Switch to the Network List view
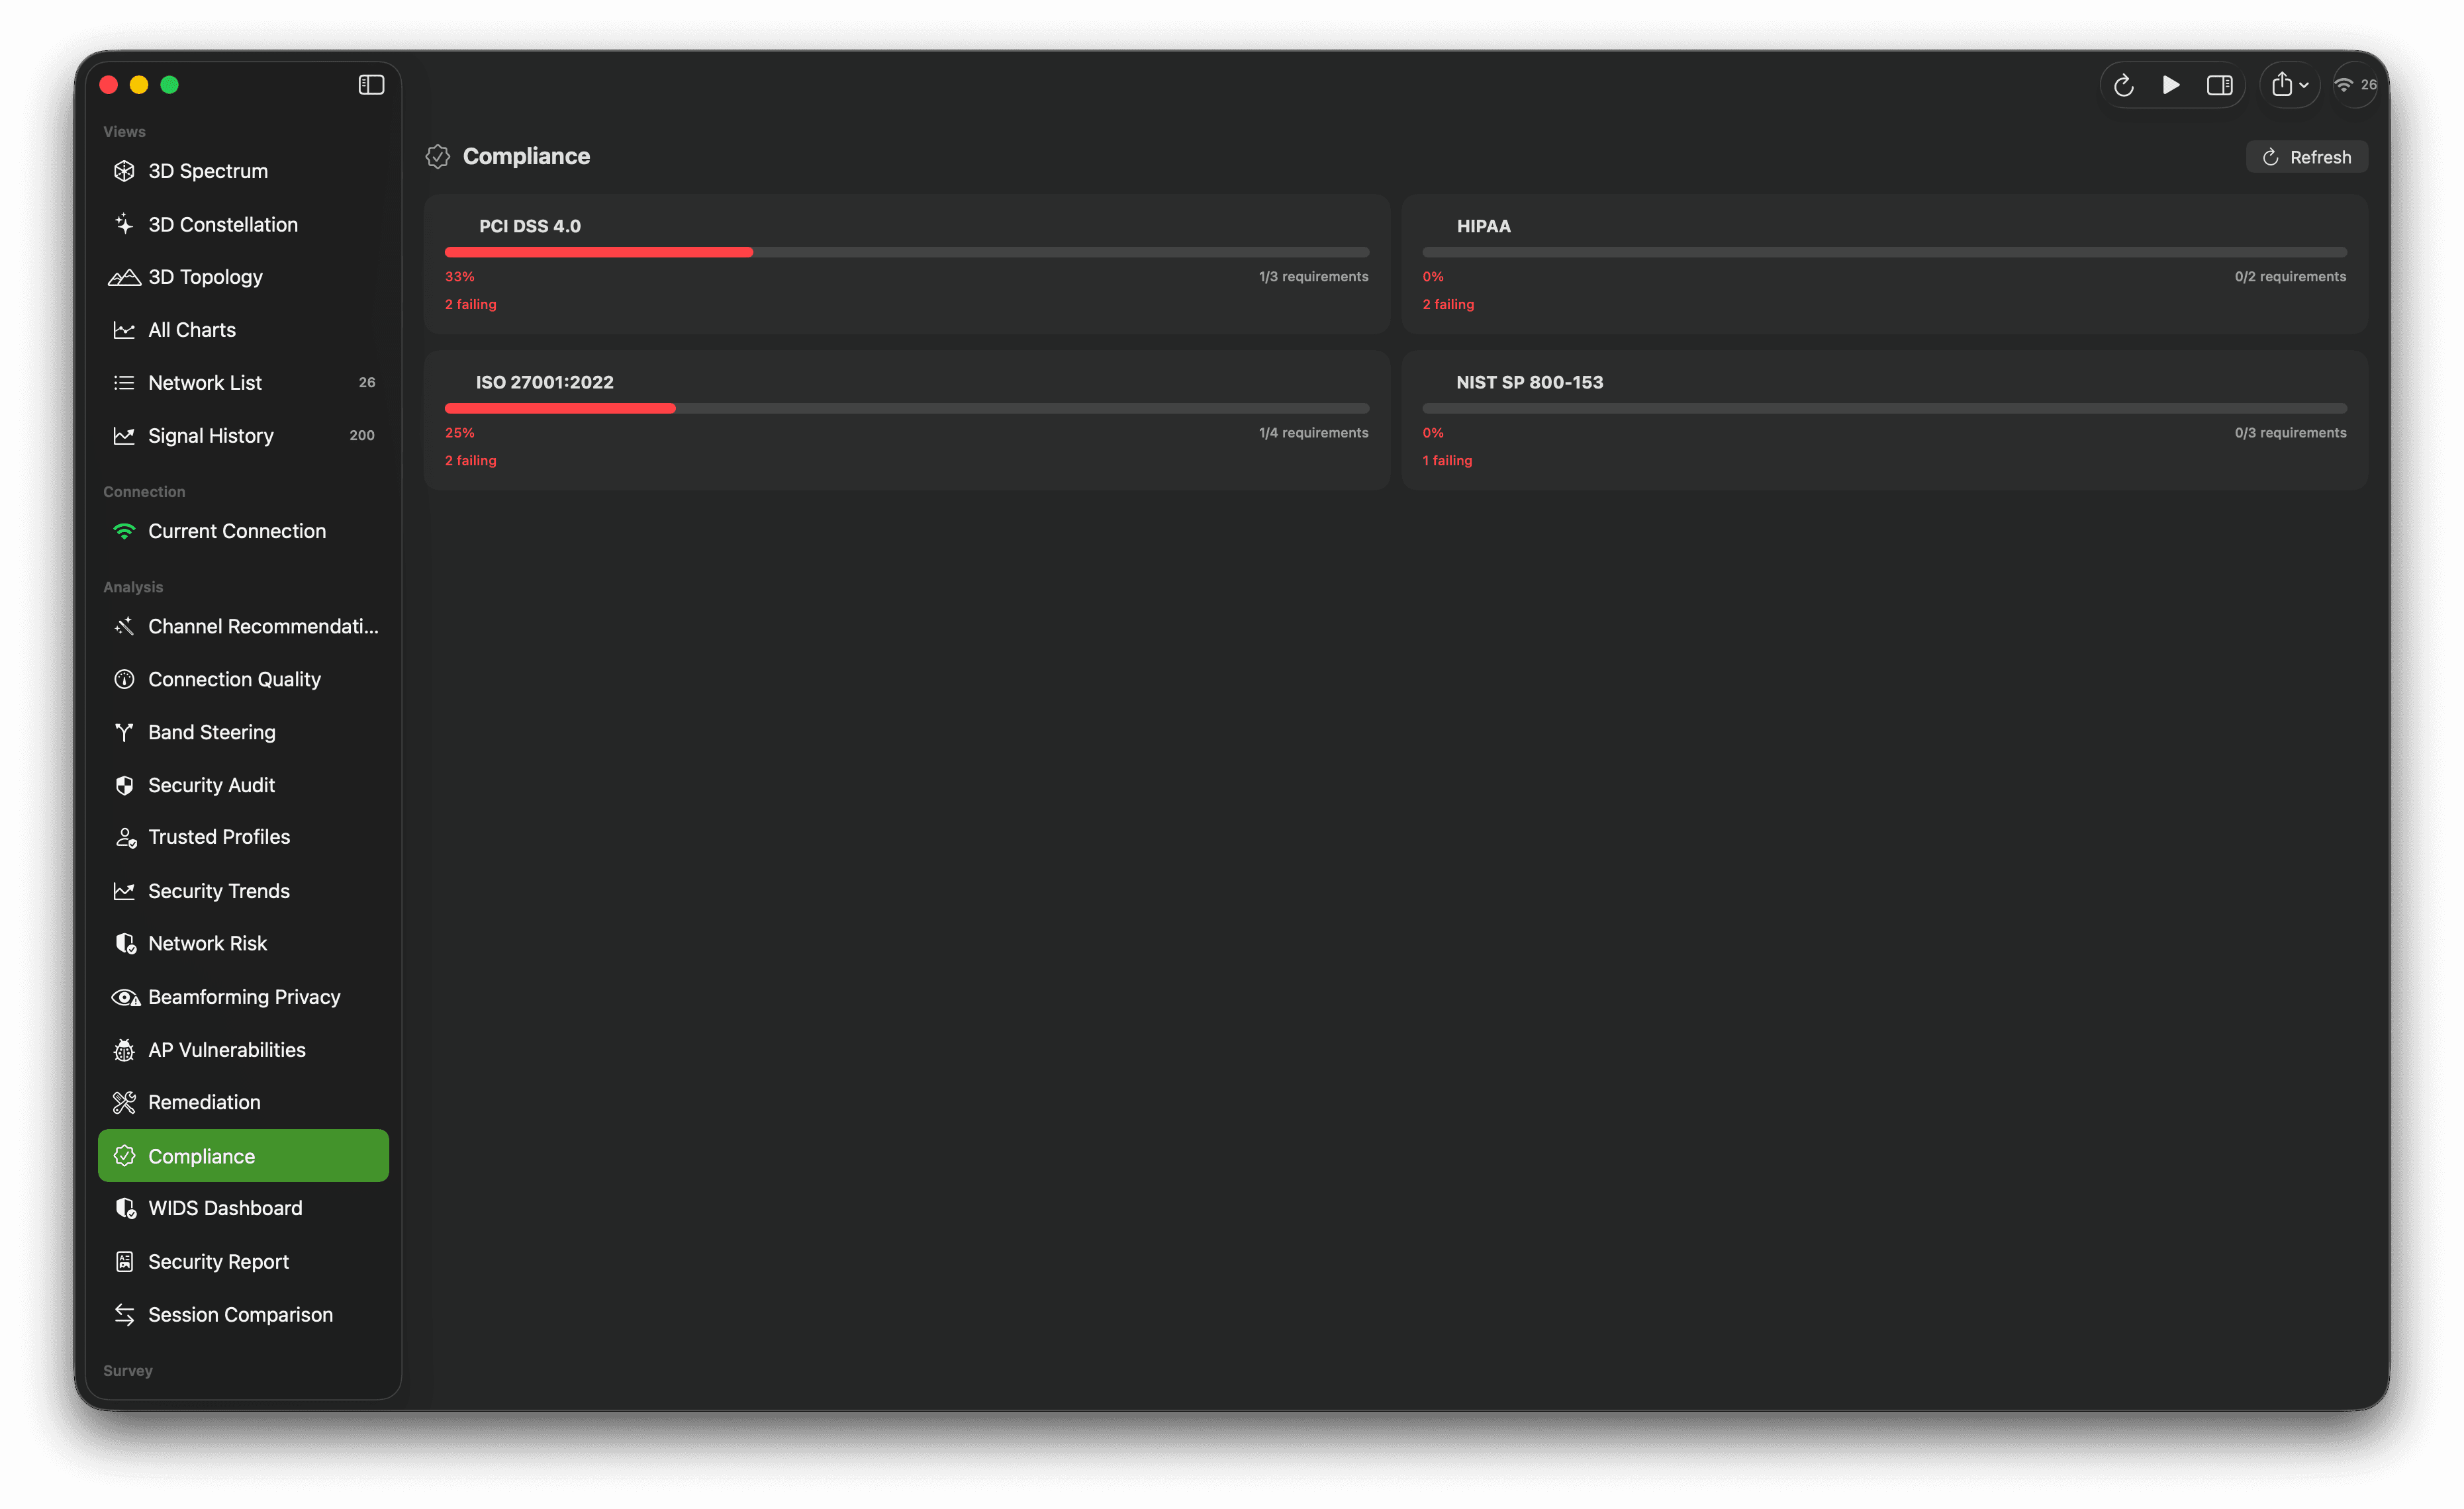The width and height of the screenshot is (2464, 1509). coord(243,383)
